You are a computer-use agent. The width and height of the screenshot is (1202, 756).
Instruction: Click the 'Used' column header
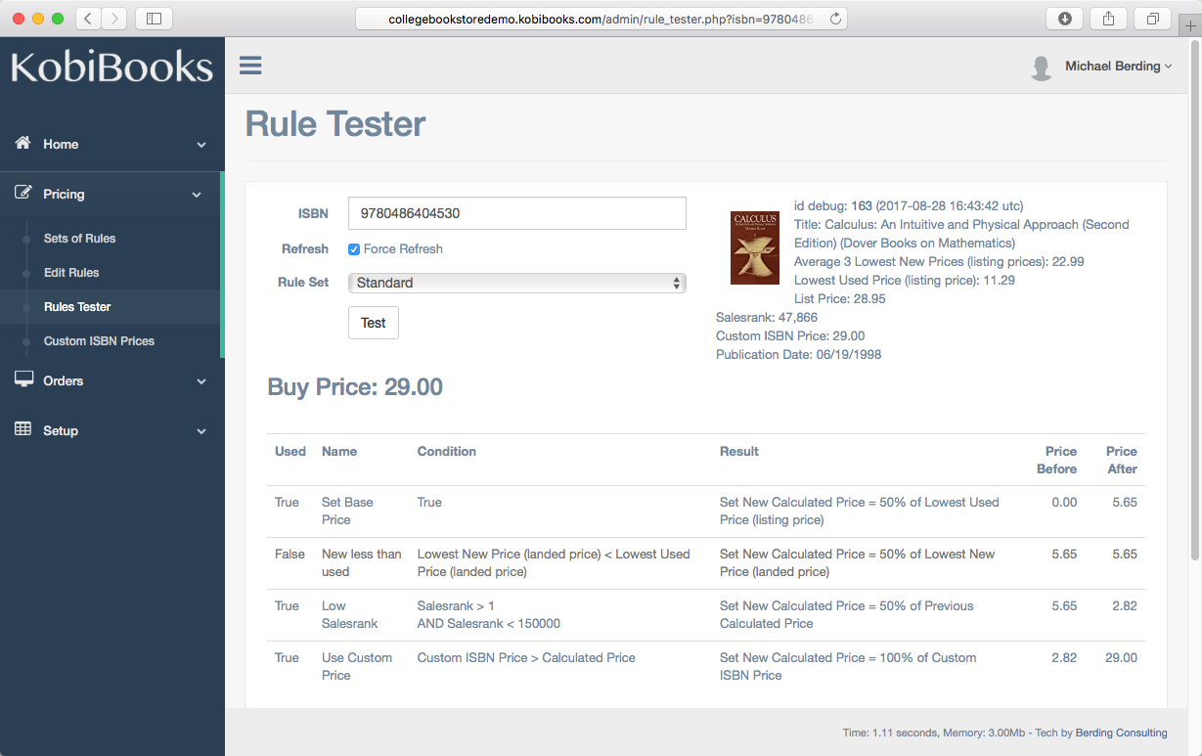290,452
